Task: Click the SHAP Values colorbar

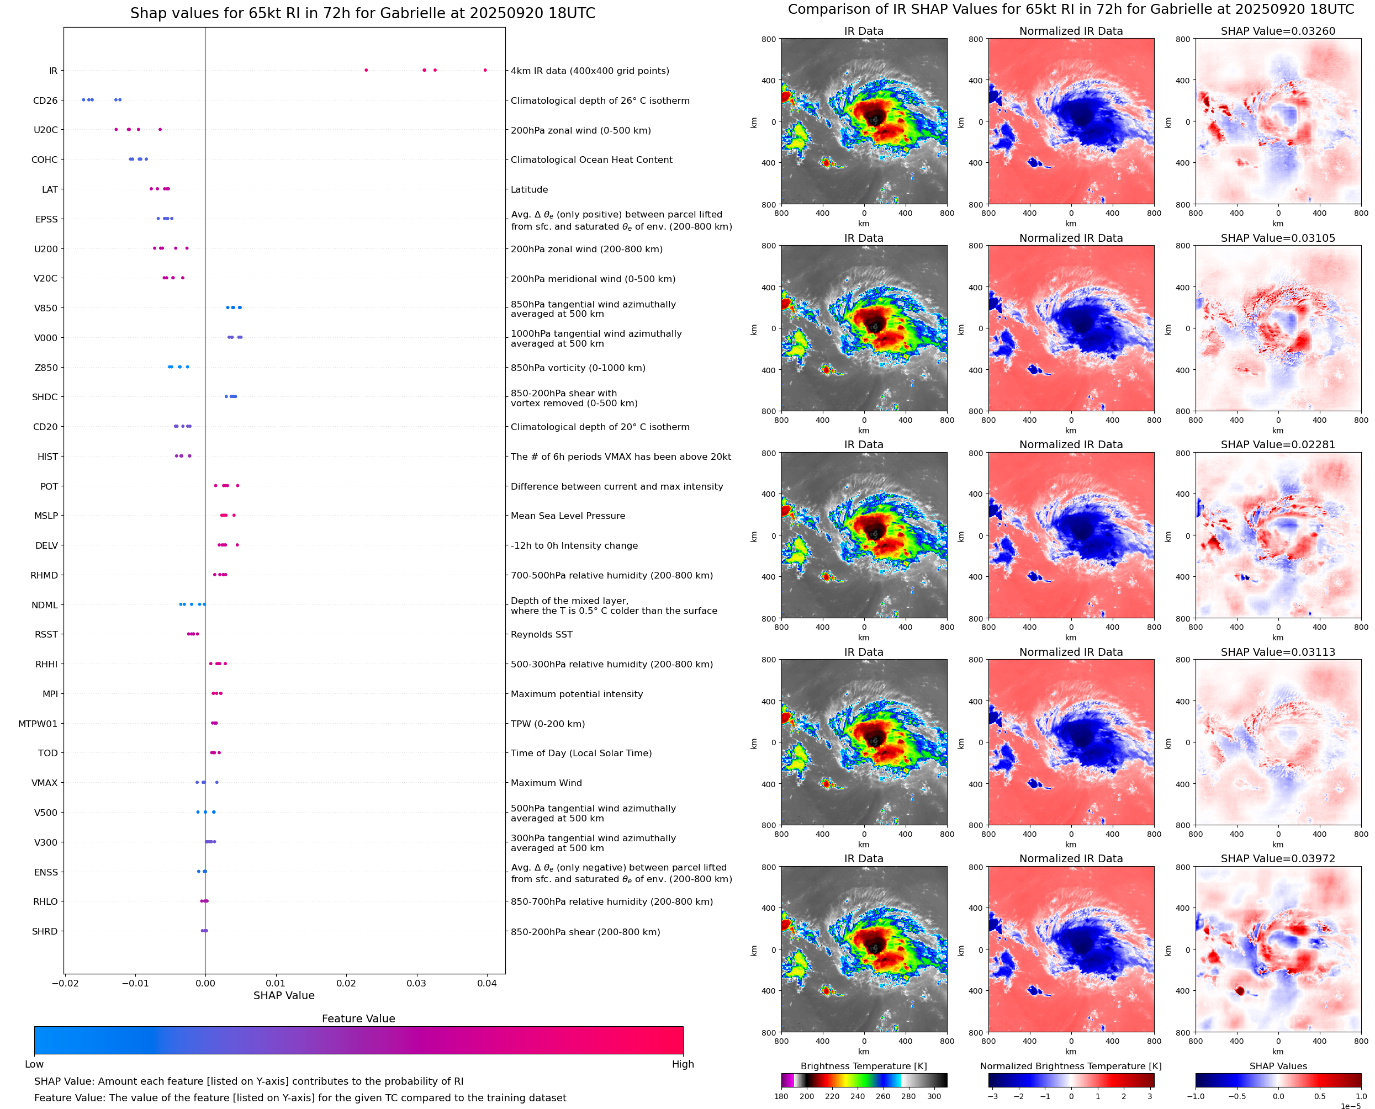Action: (x=1278, y=1080)
